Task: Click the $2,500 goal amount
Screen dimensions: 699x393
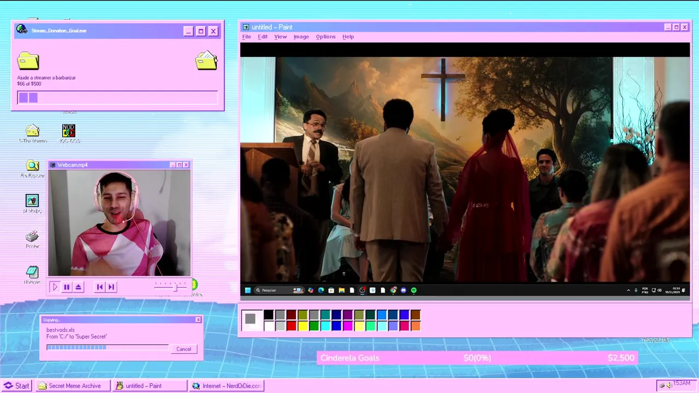Action: [621, 358]
